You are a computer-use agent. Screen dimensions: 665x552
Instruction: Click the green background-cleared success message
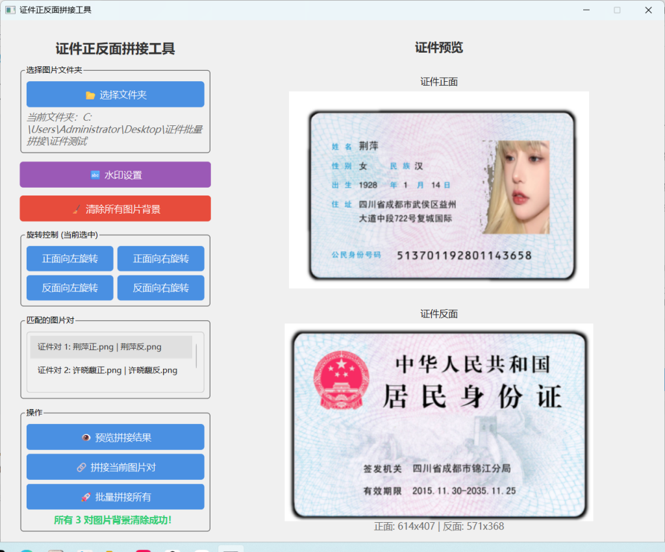(x=113, y=520)
